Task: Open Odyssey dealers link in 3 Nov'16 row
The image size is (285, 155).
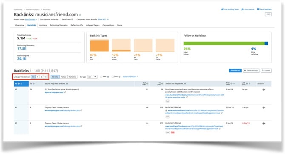Action: tap(62, 126)
